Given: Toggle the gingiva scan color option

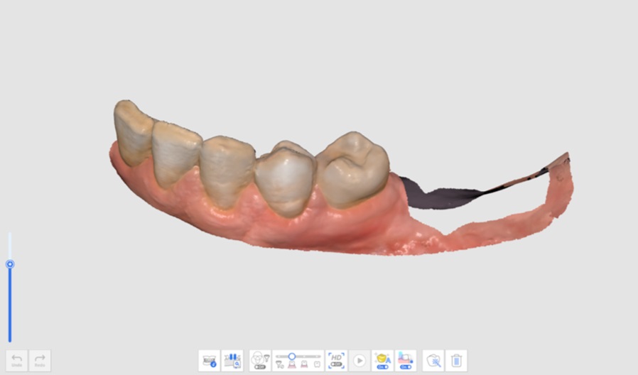Looking at the screenshot, I should (406, 360).
